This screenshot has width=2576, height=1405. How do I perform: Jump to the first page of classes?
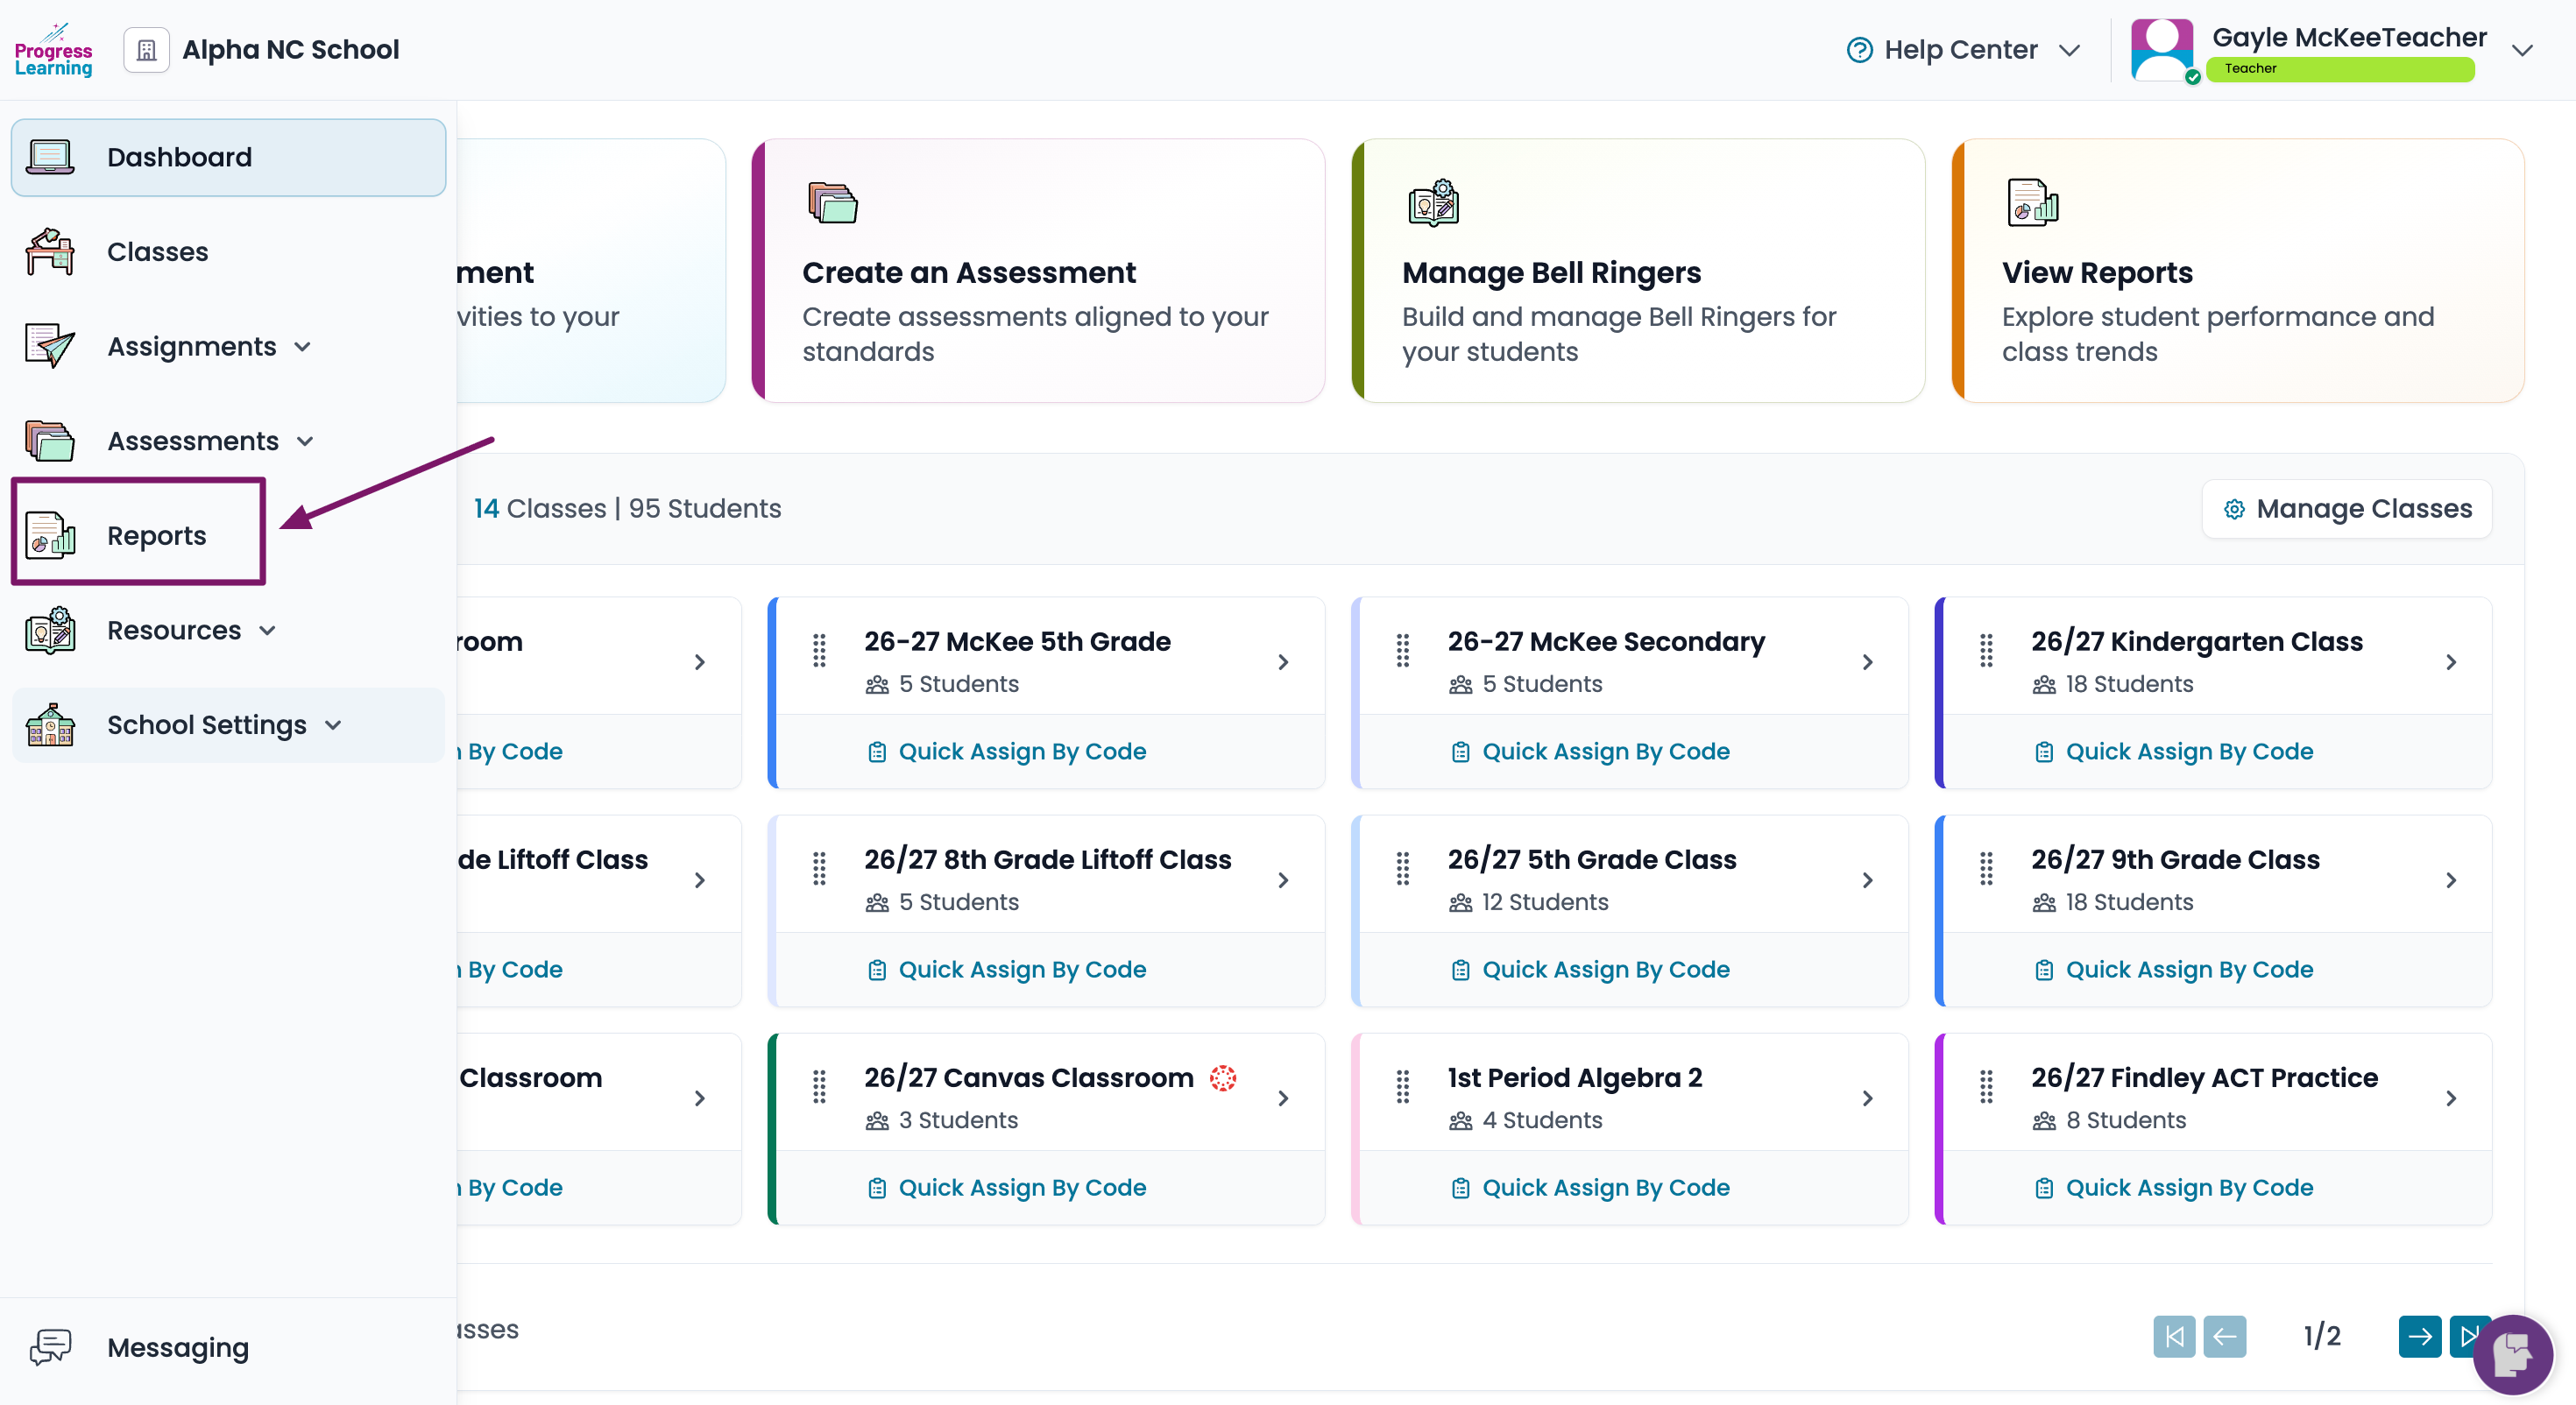click(x=2174, y=1336)
